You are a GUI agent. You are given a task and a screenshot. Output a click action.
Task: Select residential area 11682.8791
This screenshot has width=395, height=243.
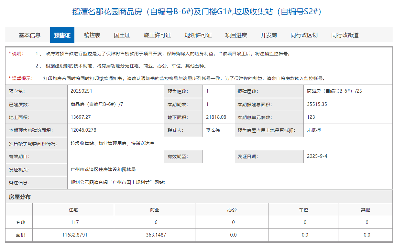click(75, 235)
